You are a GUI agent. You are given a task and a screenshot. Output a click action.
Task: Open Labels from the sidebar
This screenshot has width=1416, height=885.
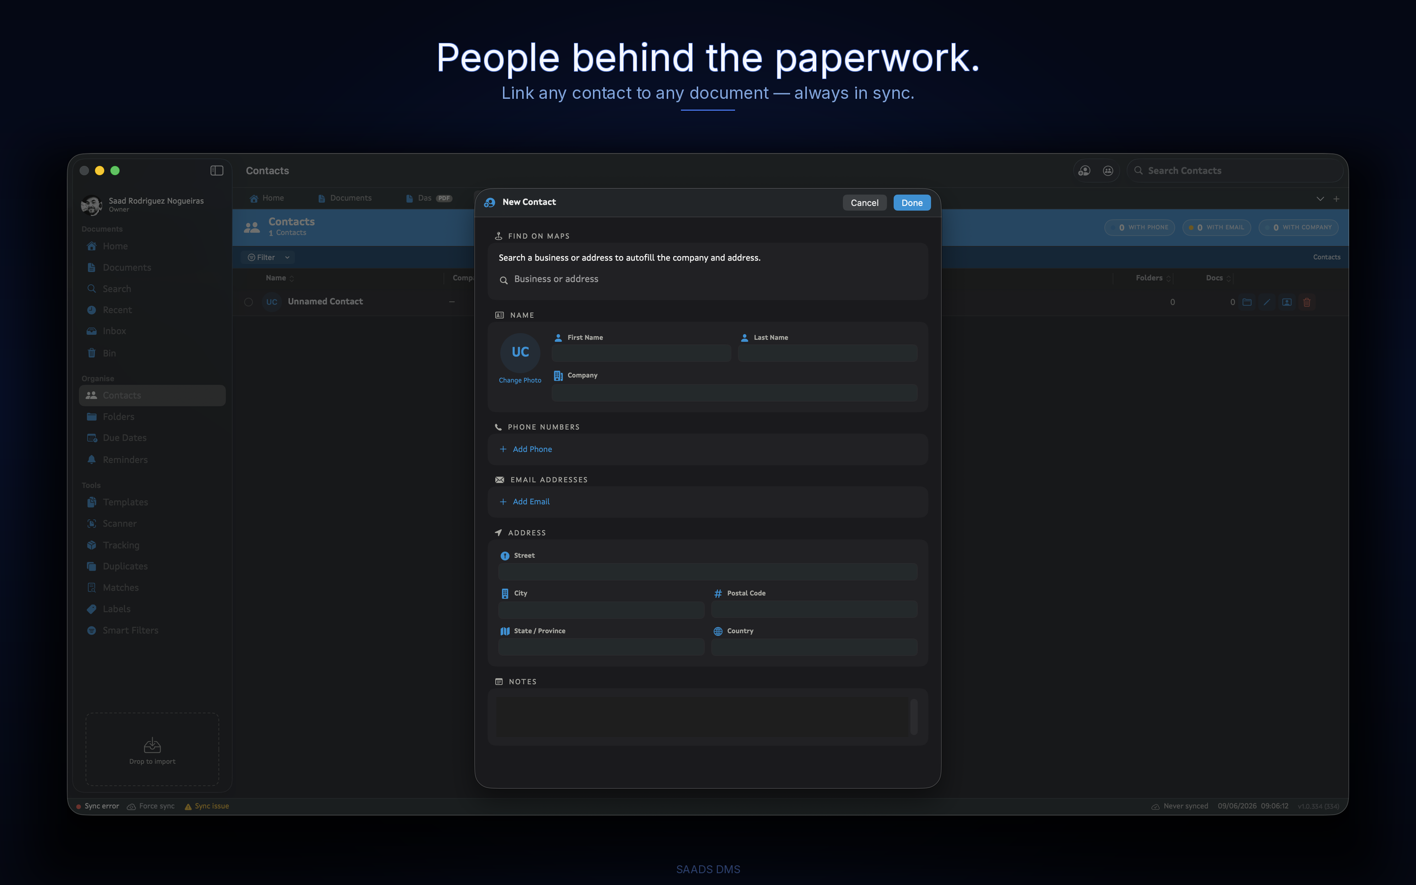pyautogui.click(x=152, y=609)
